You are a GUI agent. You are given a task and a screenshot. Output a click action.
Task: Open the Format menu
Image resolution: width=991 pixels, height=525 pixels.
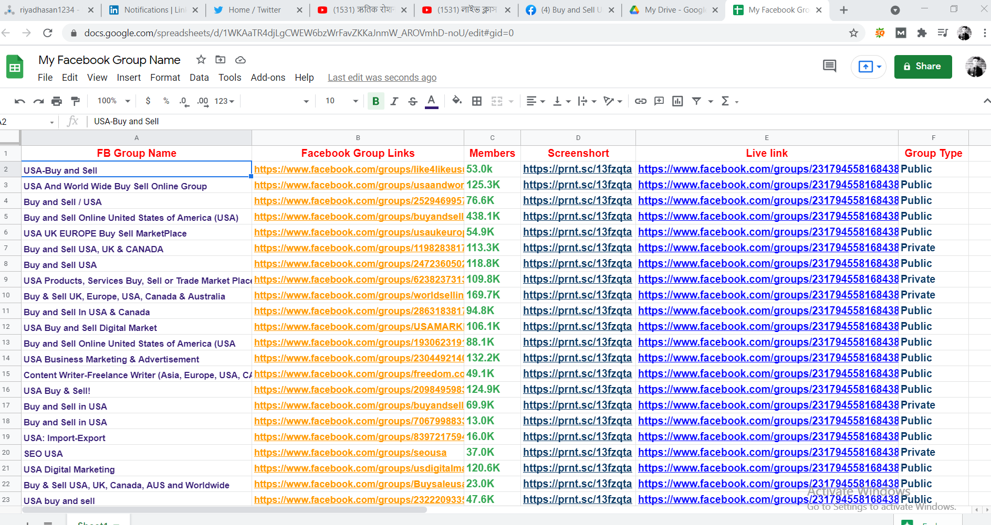click(165, 78)
